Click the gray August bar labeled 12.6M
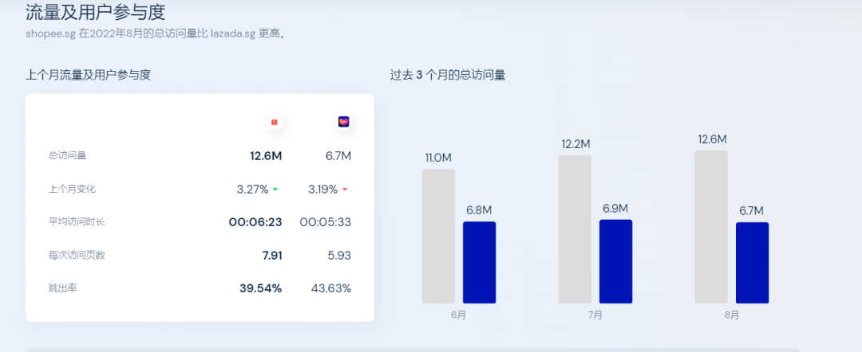The height and width of the screenshot is (352, 862). pyautogui.click(x=711, y=227)
